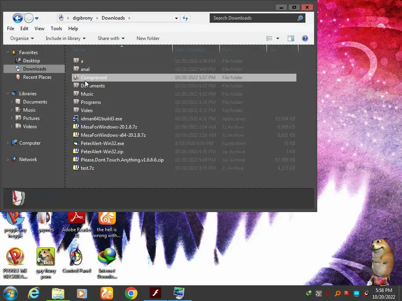Click the PEGGLE ME NECKBEA... desktop icon
Viewport: 402px width, 301px height.
[x=15, y=263]
